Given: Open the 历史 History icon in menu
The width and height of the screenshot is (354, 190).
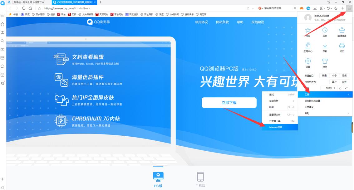Looking at the screenshot, I should coord(325,31).
